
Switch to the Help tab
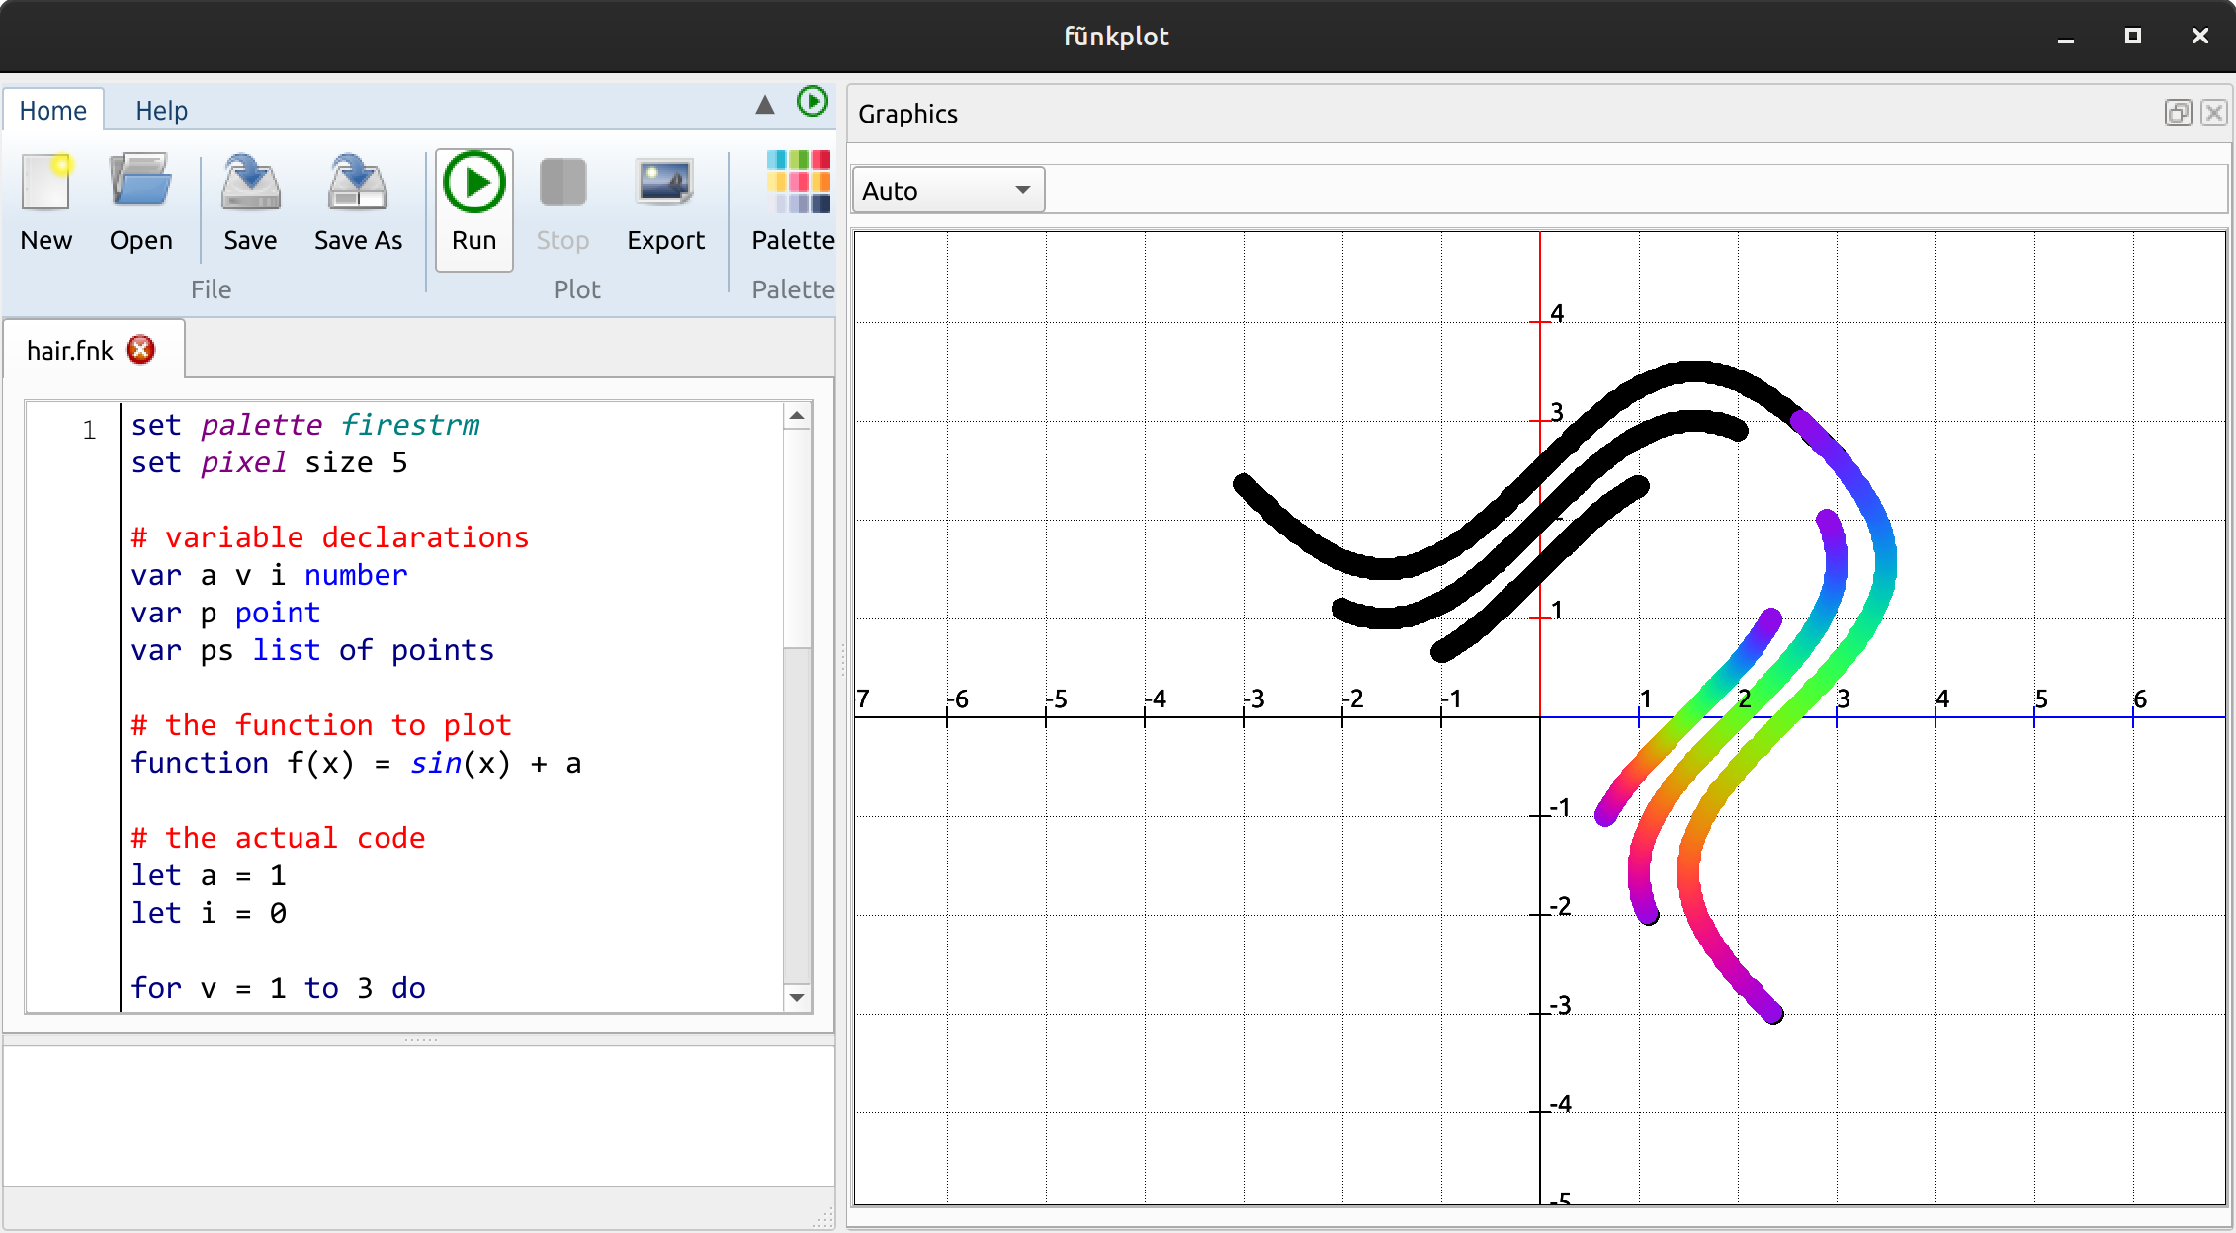point(161,110)
